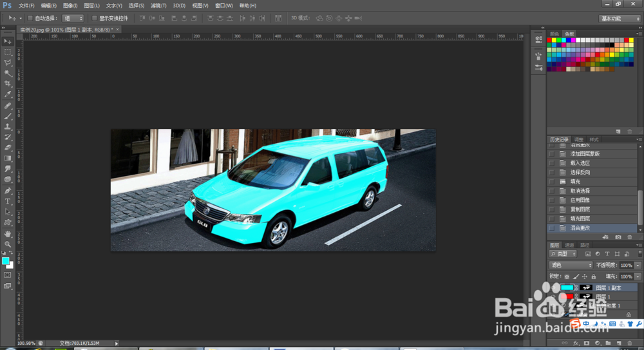Select the Magic Wand tool

click(8, 73)
